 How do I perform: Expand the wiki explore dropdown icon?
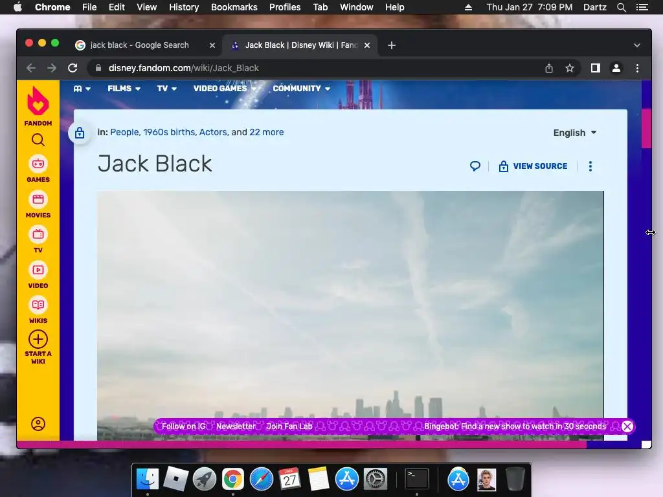pos(82,88)
